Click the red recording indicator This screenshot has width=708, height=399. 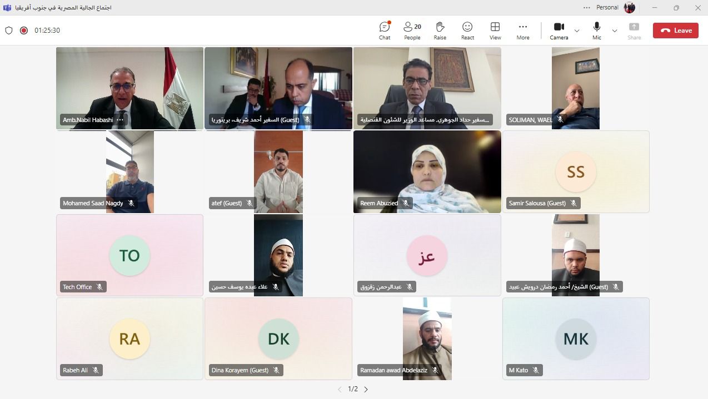click(x=24, y=31)
